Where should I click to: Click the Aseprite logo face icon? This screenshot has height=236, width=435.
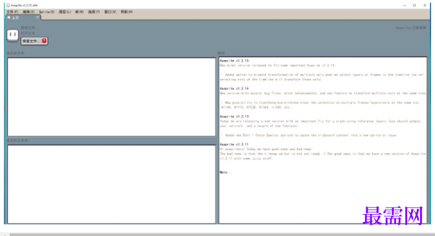(12, 35)
